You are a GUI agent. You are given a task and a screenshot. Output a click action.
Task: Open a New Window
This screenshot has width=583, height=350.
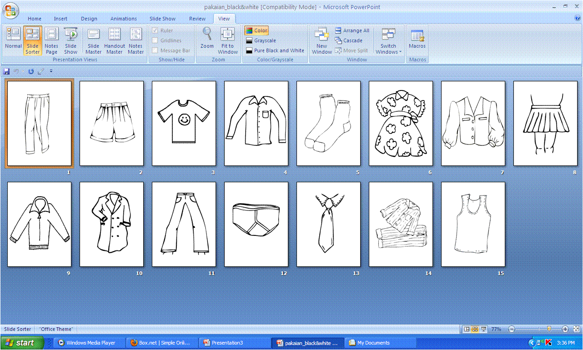[322, 40]
